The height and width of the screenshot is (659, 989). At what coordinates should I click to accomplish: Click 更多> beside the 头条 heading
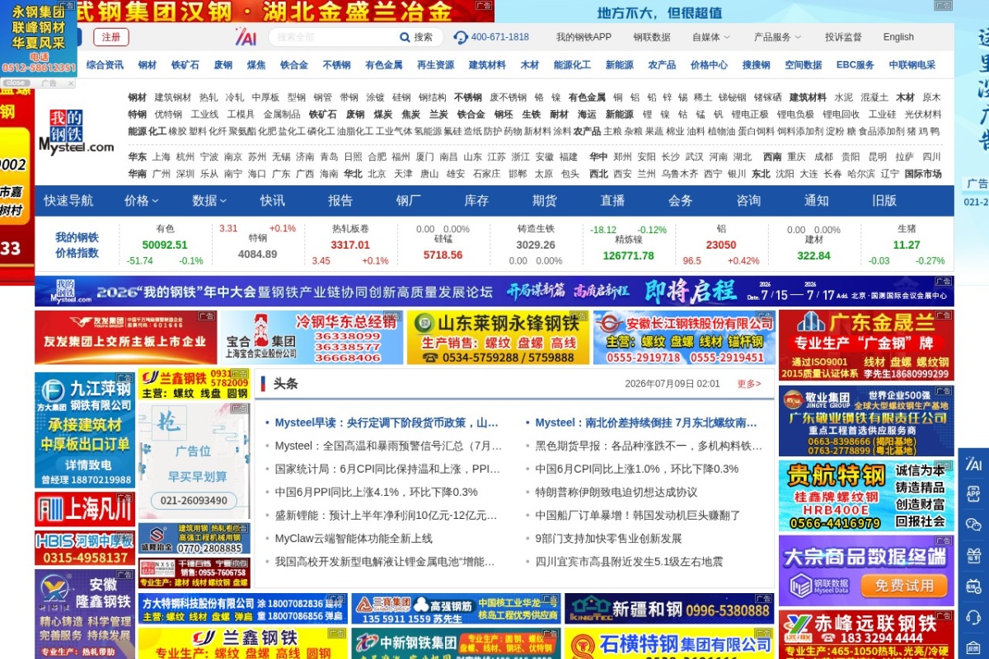click(749, 384)
